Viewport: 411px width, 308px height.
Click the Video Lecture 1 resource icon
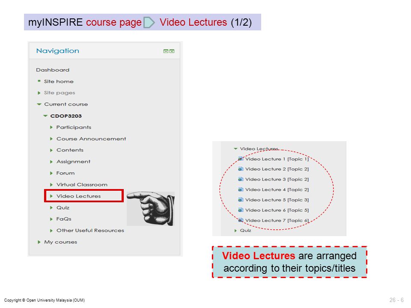click(x=241, y=159)
